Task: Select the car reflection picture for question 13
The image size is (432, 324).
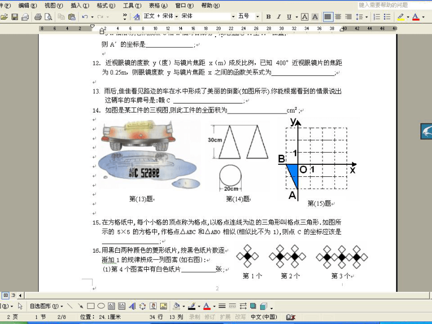Action: coord(150,155)
